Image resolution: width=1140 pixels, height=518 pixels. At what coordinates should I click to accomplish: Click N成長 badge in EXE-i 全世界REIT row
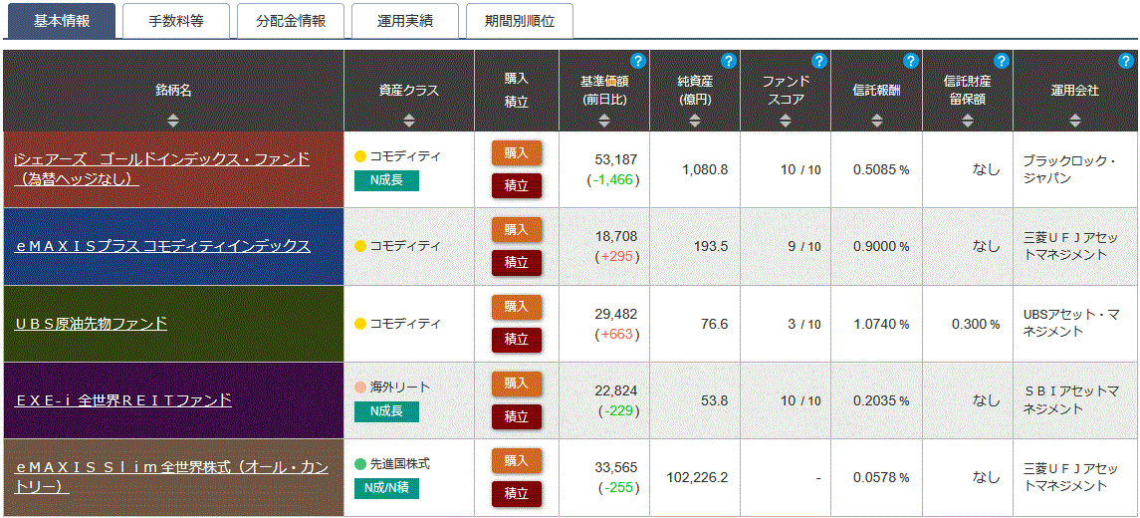coord(386,411)
